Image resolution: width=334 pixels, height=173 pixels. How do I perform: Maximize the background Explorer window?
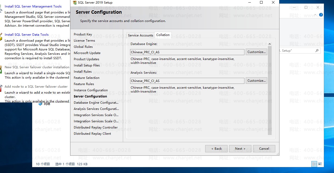click(306, 7)
